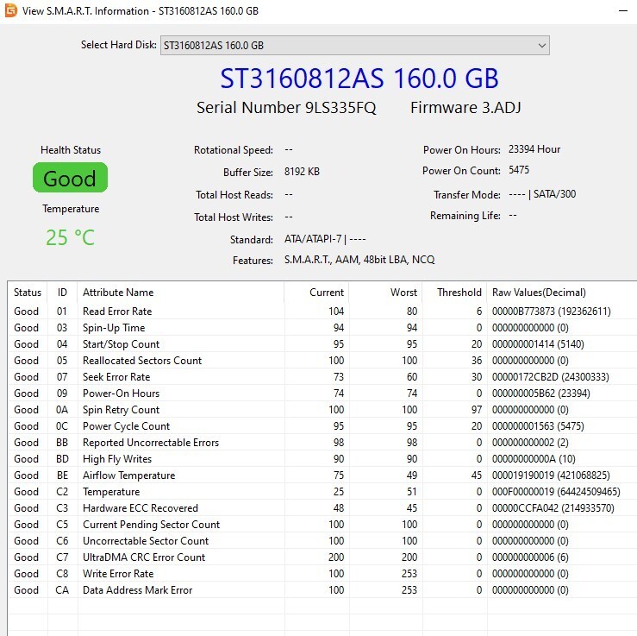Select the High Fly Writes row
This screenshot has height=636, width=637.
point(322,459)
